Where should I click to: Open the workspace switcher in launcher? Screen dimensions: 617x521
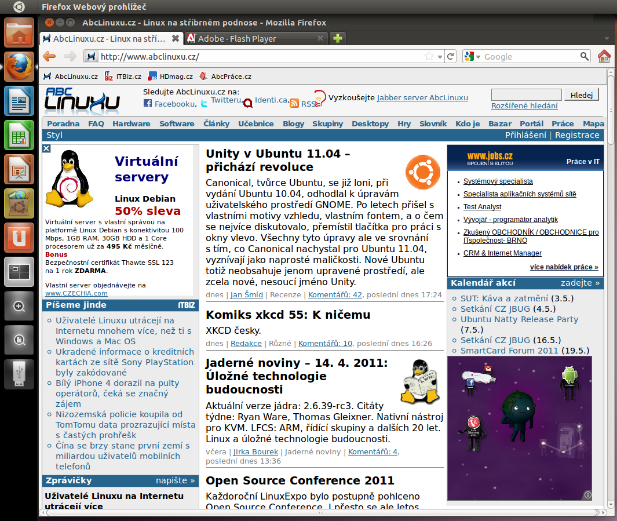(19, 272)
